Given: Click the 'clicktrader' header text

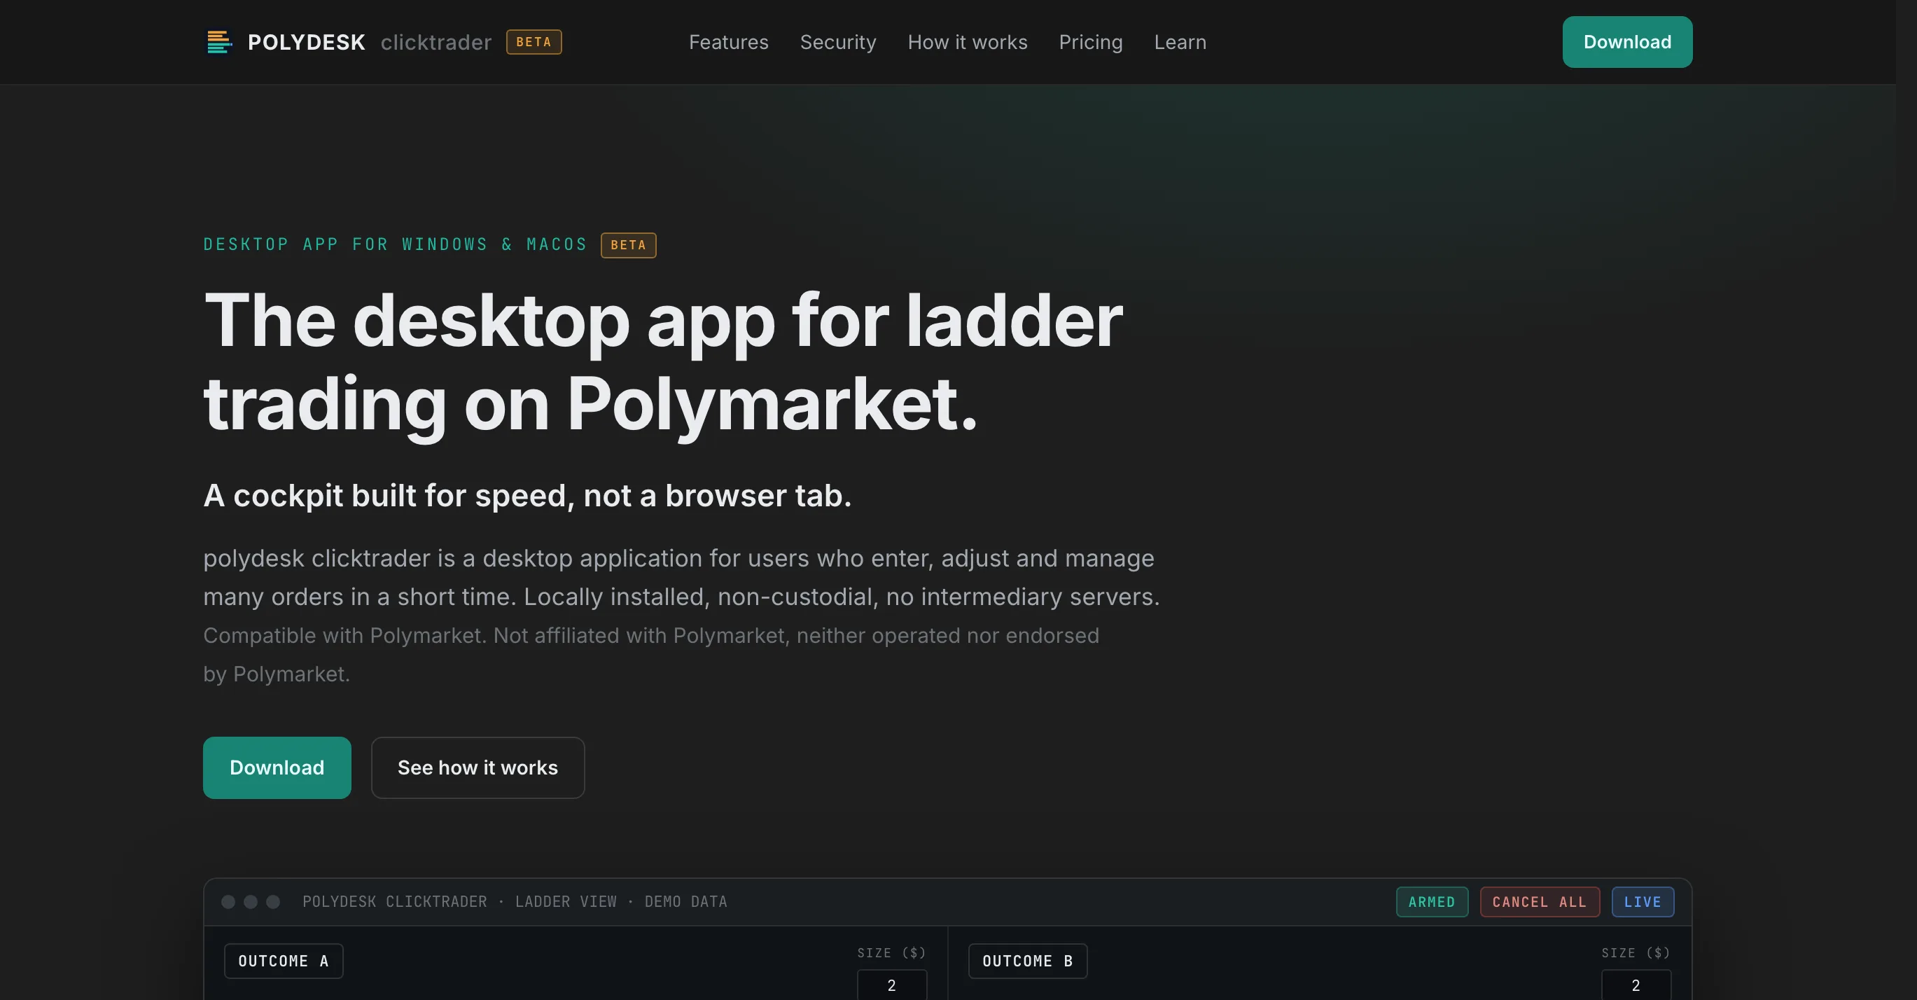Looking at the screenshot, I should point(436,43).
